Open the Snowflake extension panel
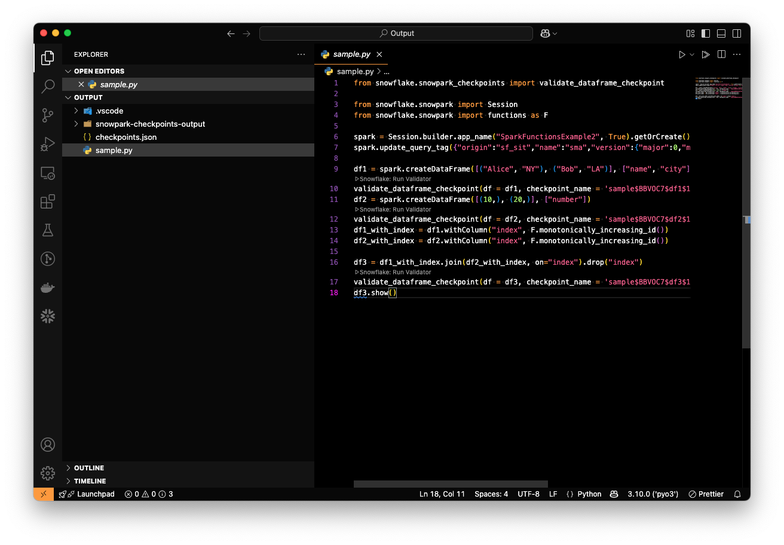Screen dimensions: 784x545 [x=48, y=316]
